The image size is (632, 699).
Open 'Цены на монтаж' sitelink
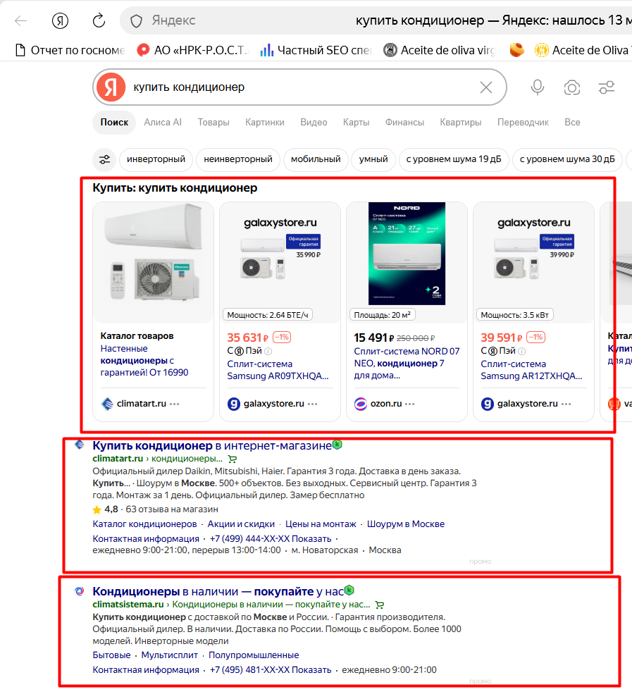321,524
